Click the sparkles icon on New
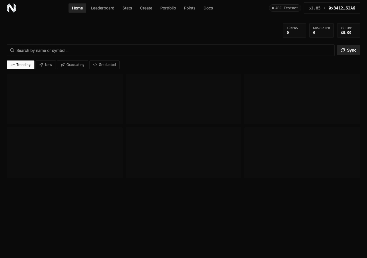Image resolution: width=367 pixels, height=258 pixels. (x=41, y=65)
